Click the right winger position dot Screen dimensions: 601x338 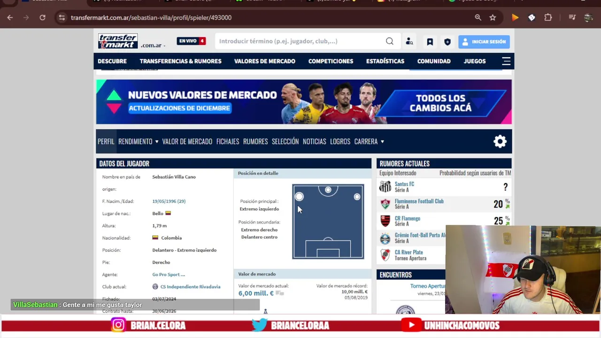point(357,197)
